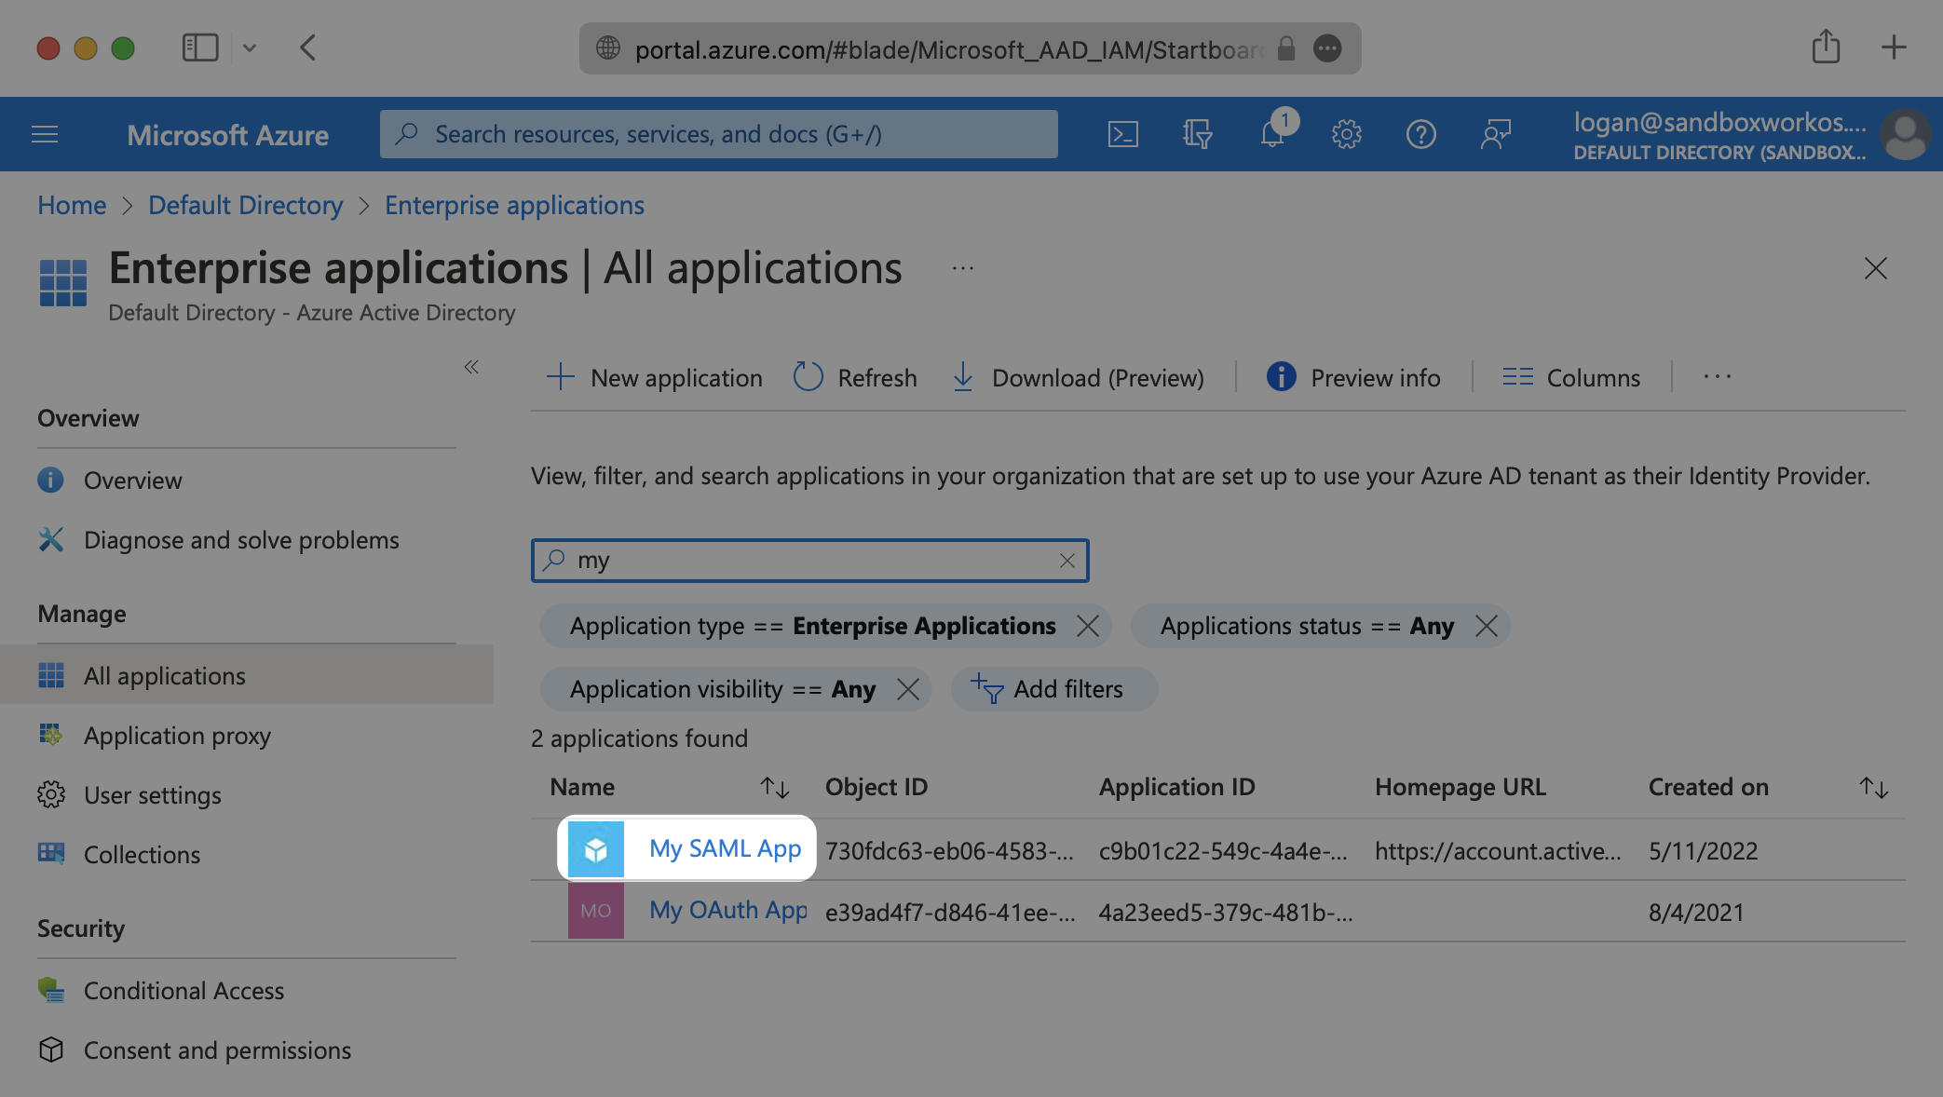Click the notifications bell icon
Screen dimensions: 1943x1097
pos(1272,134)
